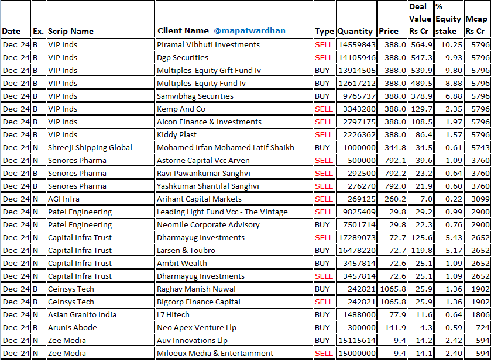Click quantity 9825409 for Patel Engineering

tap(359, 212)
